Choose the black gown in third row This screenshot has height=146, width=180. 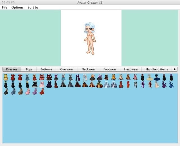(x=6, y=92)
